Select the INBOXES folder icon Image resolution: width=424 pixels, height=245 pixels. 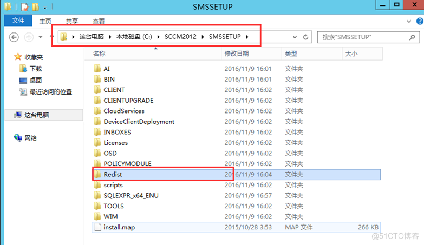(97, 131)
